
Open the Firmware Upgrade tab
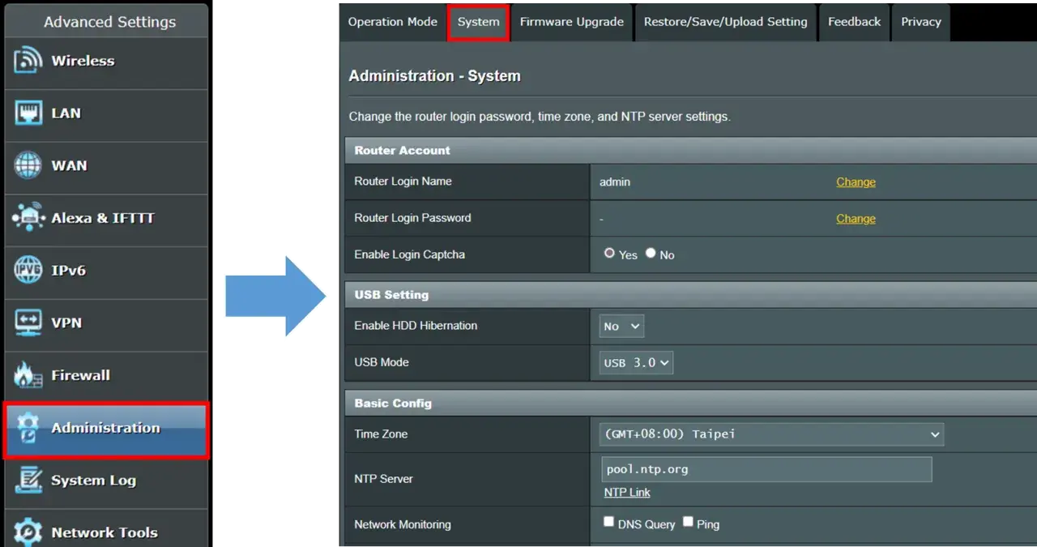coord(572,23)
